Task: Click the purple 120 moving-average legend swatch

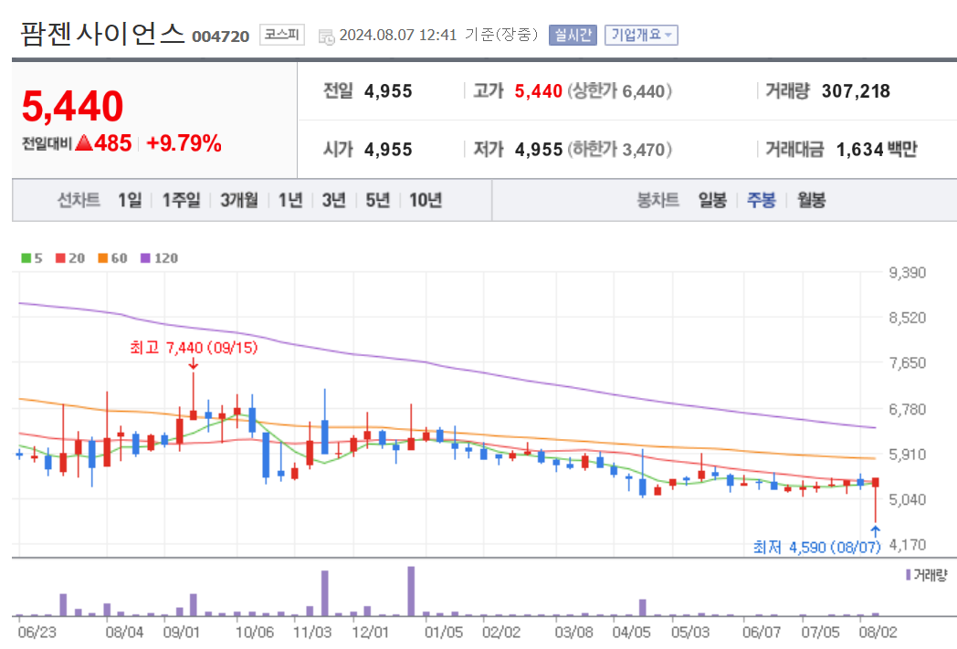Action: pos(145,258)
